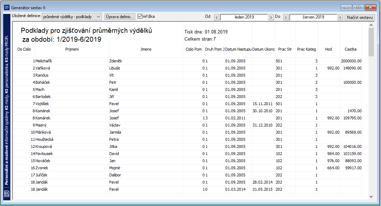Click the amount 149090.00
Screen dimensions: 381x206
point(352,68)
